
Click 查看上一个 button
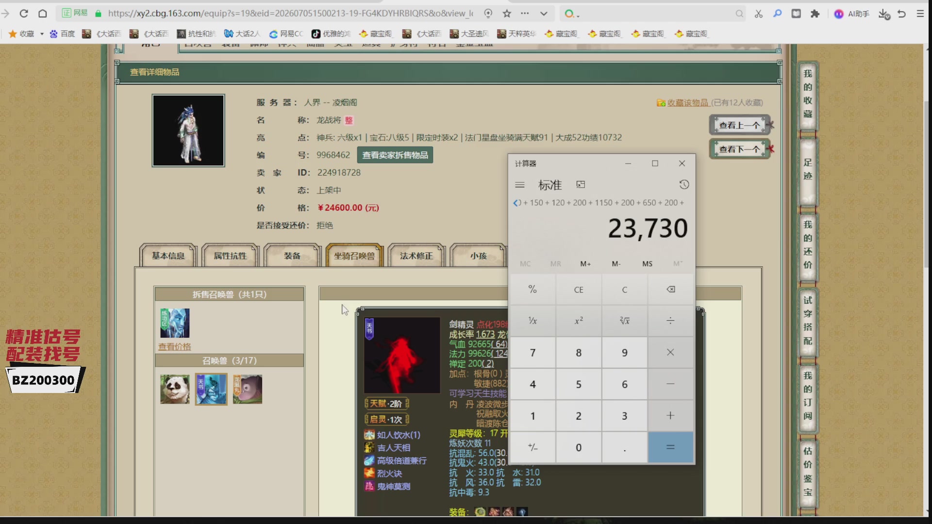pyautogui.click(x=739, y=125)
